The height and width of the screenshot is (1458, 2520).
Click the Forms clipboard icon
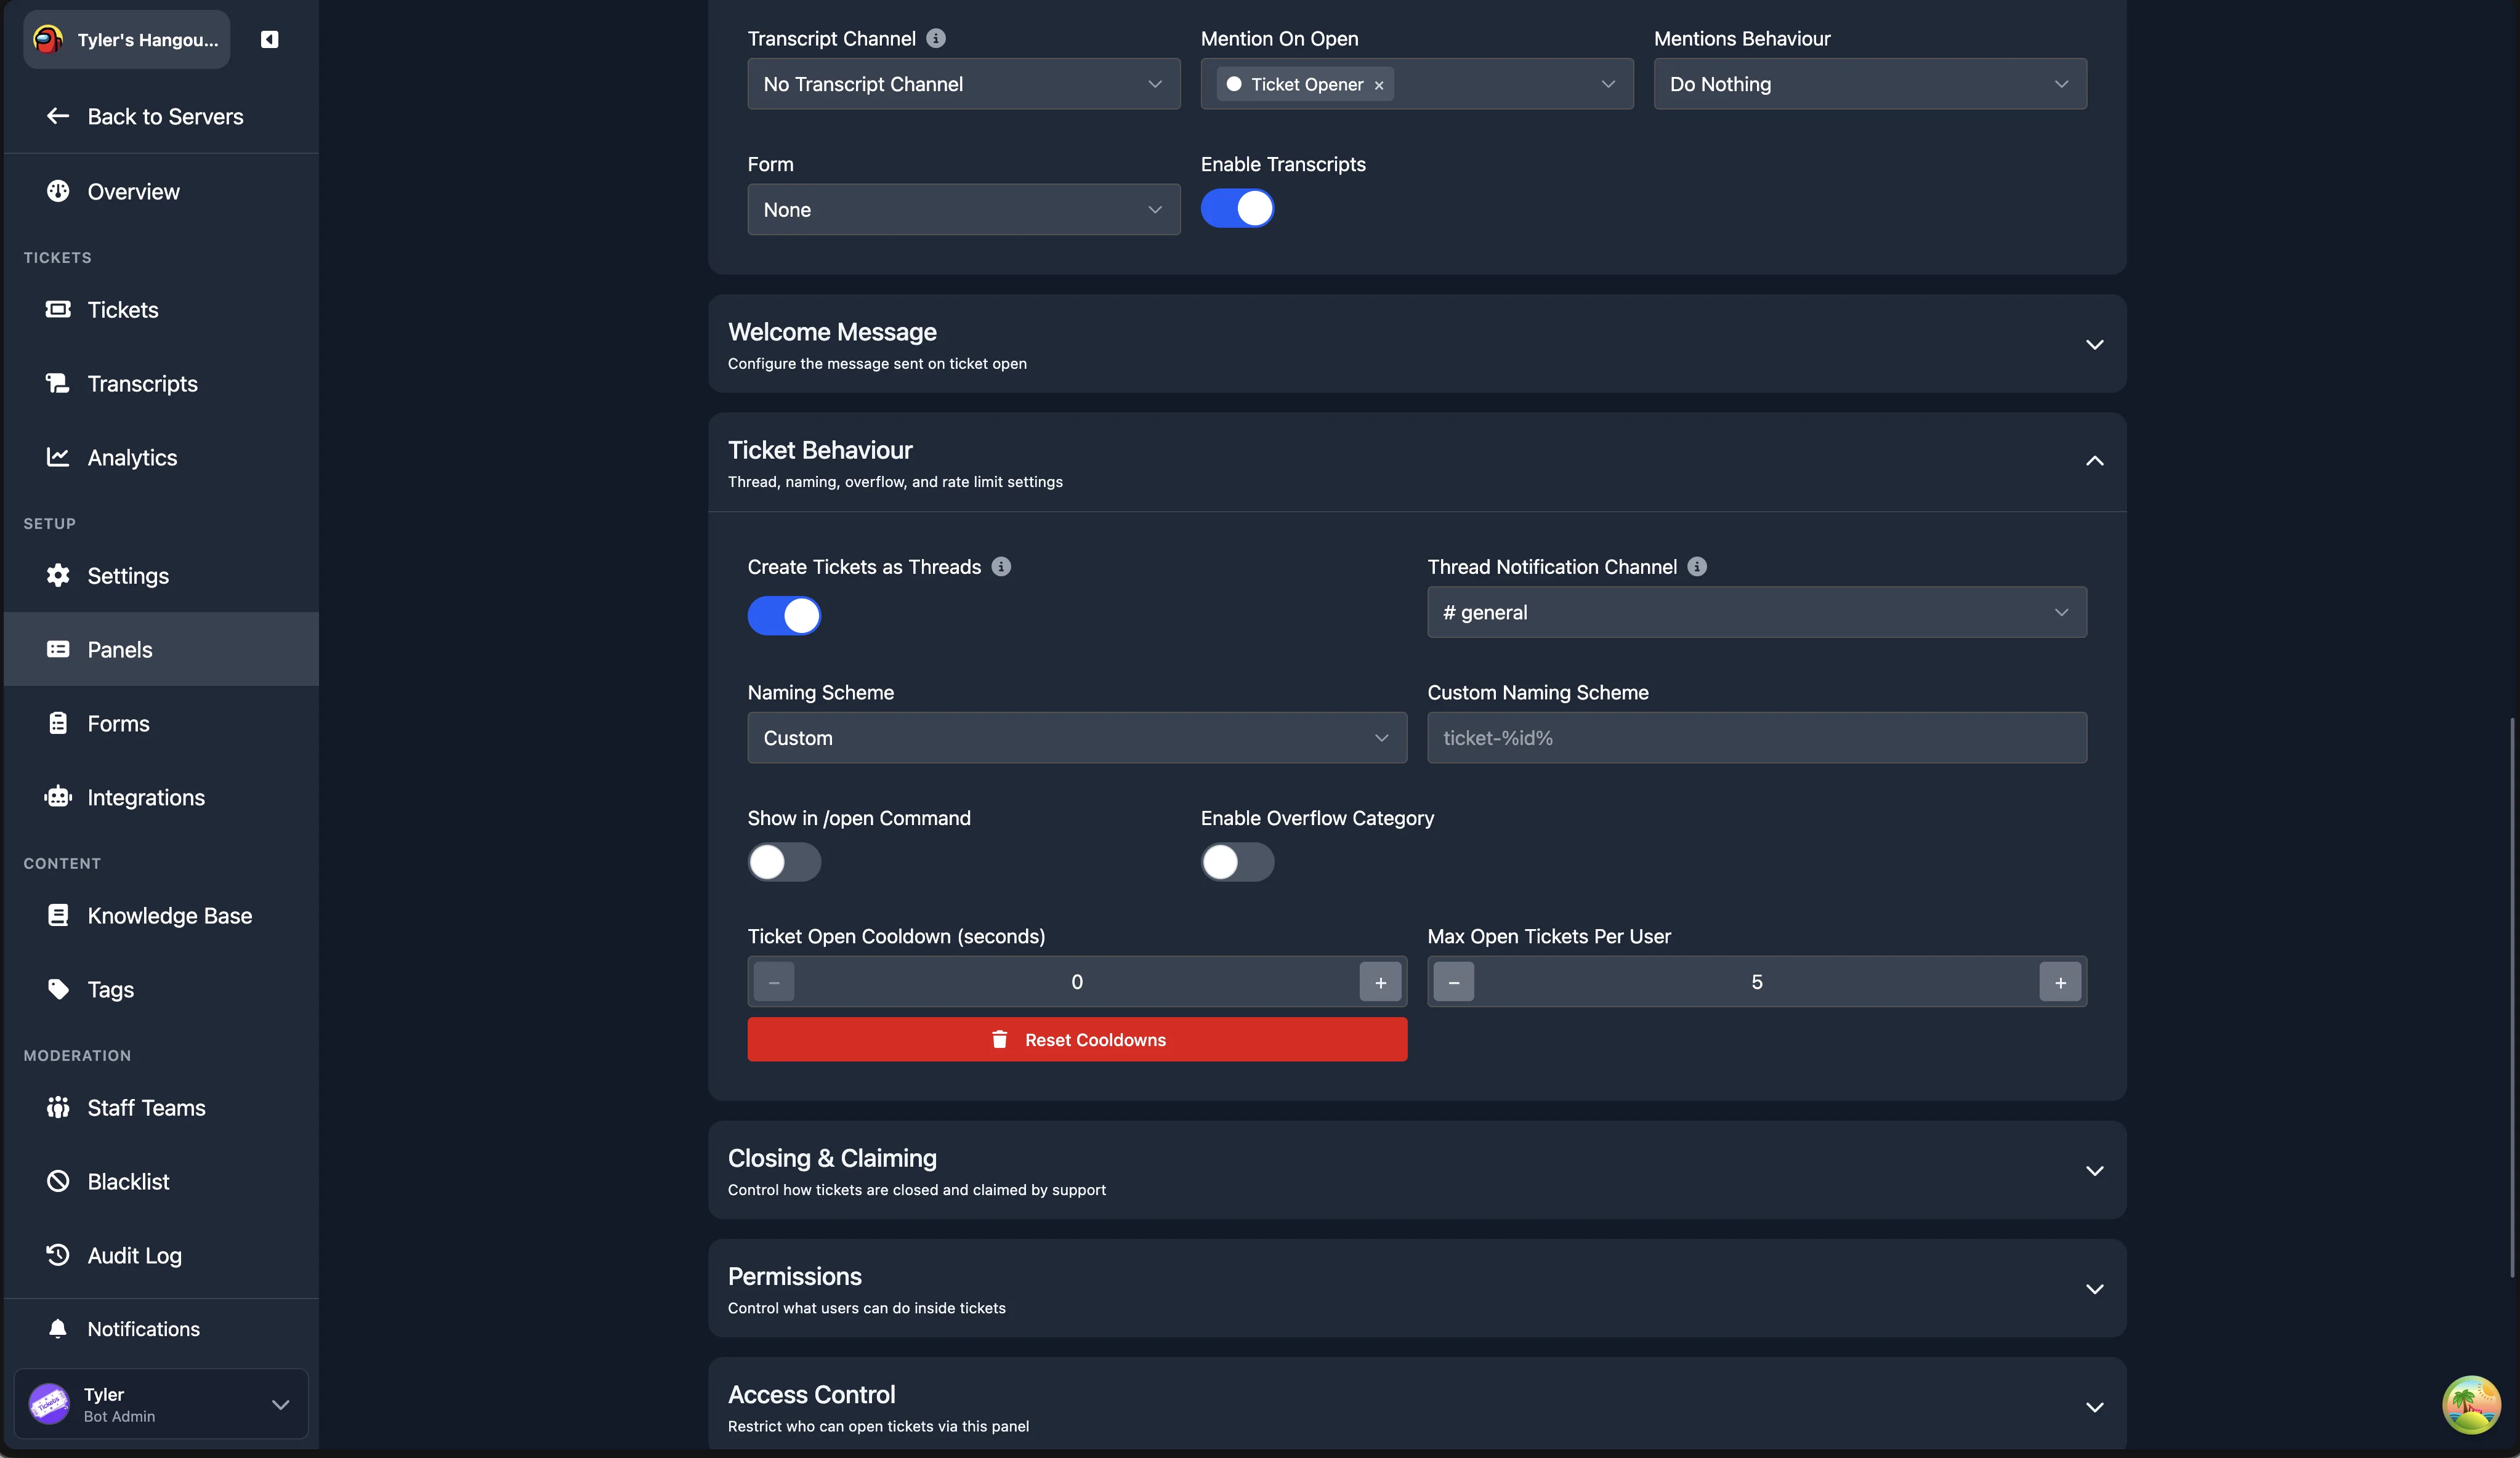tap(58, 723)
